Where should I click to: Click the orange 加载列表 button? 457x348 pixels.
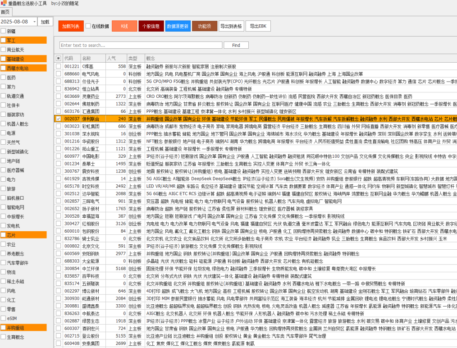click(71, 26)
